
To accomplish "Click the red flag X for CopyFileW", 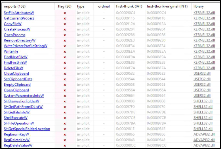I will 65,24.
